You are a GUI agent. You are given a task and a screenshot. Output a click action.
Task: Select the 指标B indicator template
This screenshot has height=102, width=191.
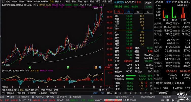(x=11, y=90)
